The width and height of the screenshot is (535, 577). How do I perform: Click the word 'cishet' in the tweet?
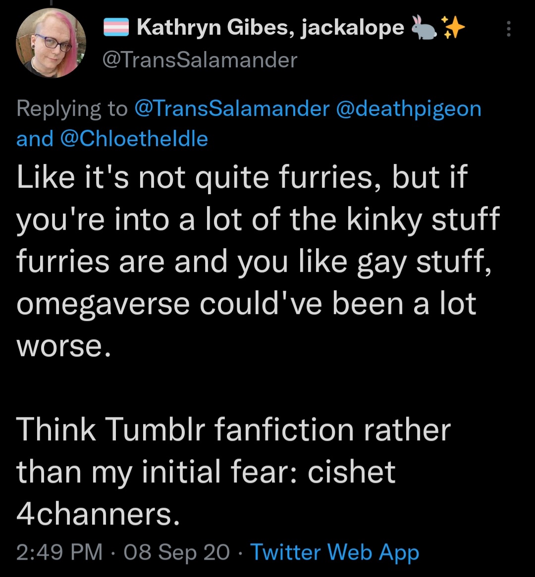pos(351,472)
